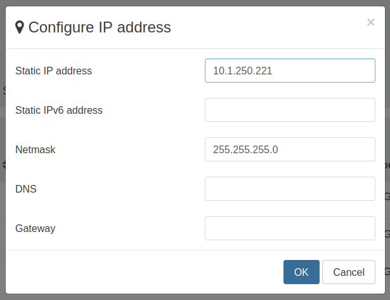Click the "Static IP address" label
The width and height of the screenshot is (390, 300).
pyautogui.click(x=53, y=71)
